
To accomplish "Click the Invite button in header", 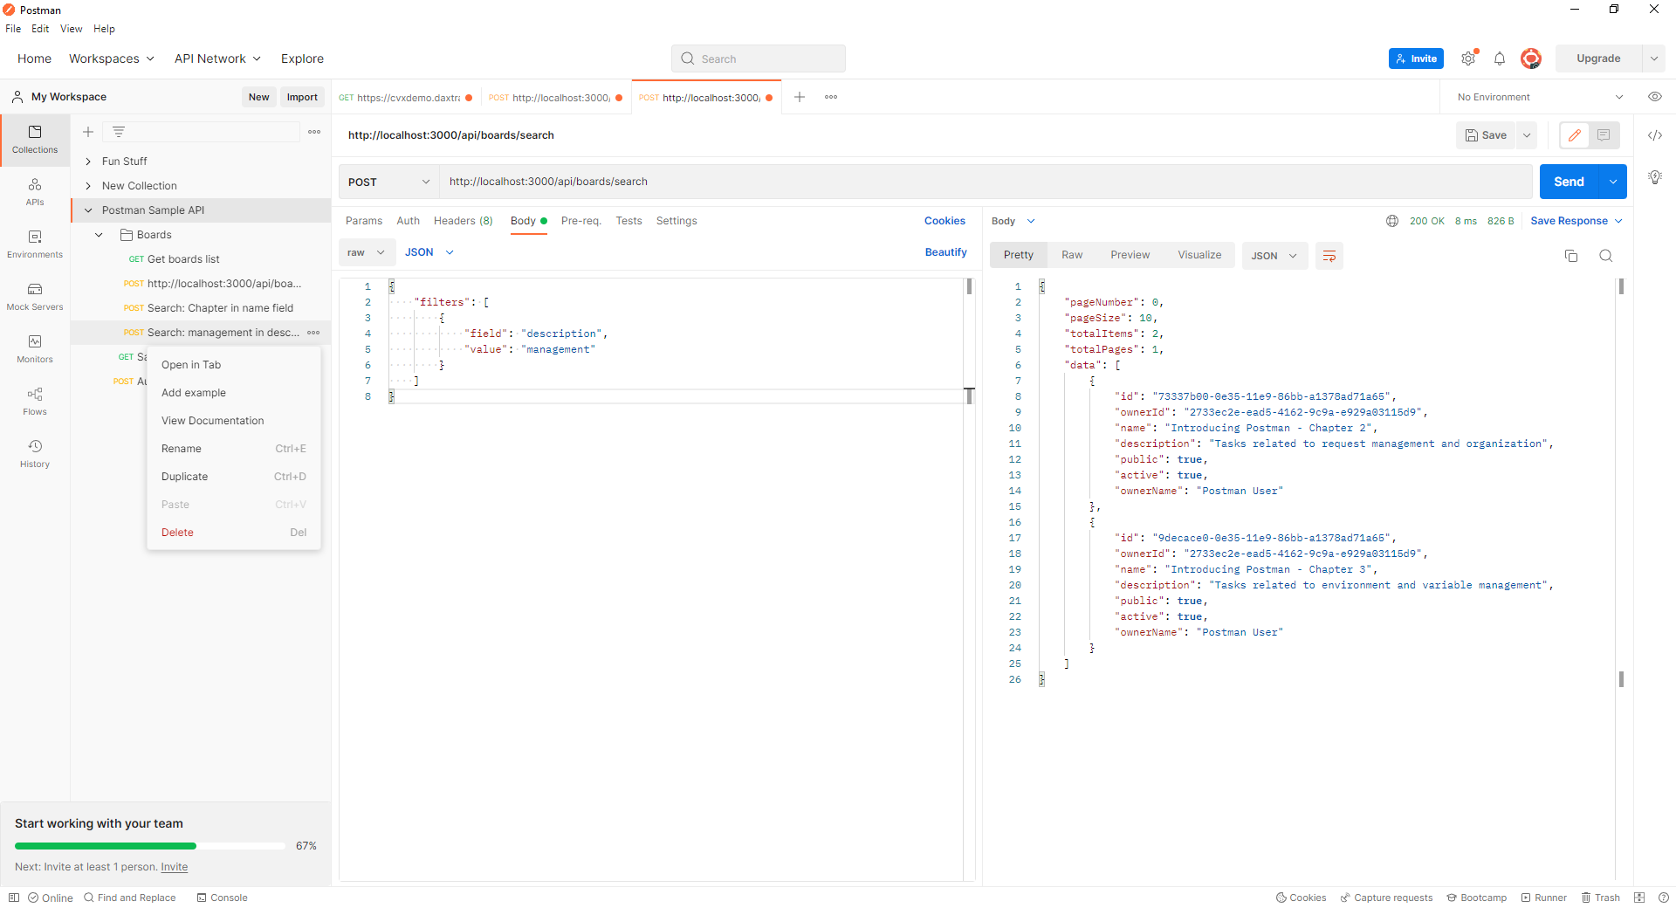I will pyautogui.click(x=1416, y=58).
